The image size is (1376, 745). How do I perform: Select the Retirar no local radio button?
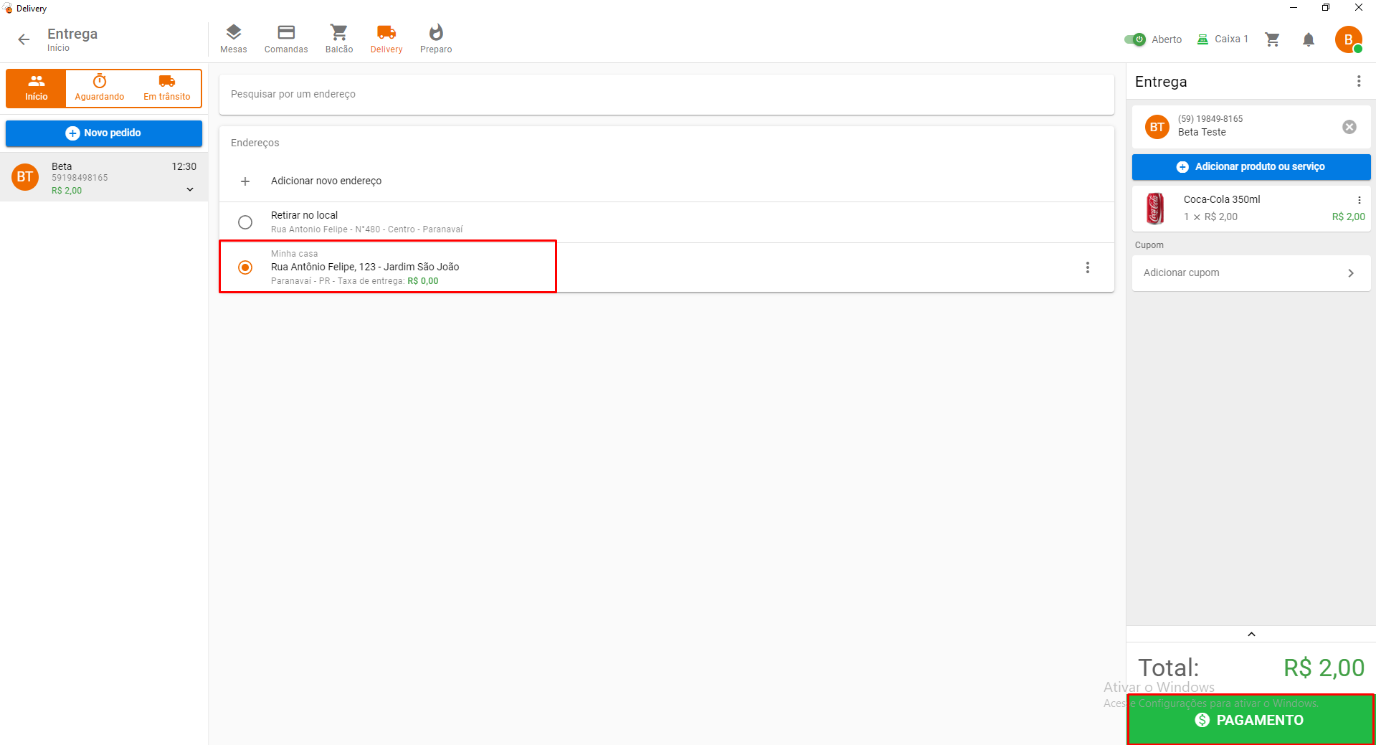click(245, 222)
